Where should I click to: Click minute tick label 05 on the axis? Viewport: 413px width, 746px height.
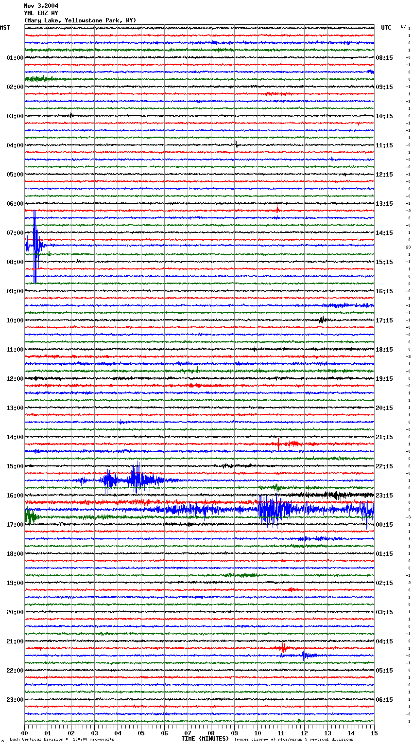(141, 733)
